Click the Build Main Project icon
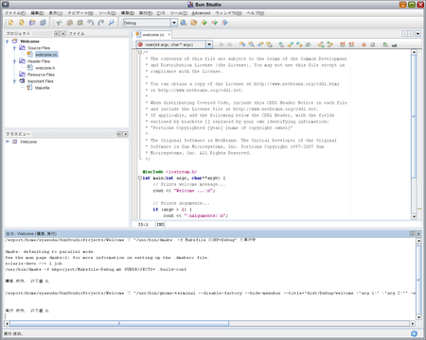The width and height of the screenshot is (426, 340). 184,23
